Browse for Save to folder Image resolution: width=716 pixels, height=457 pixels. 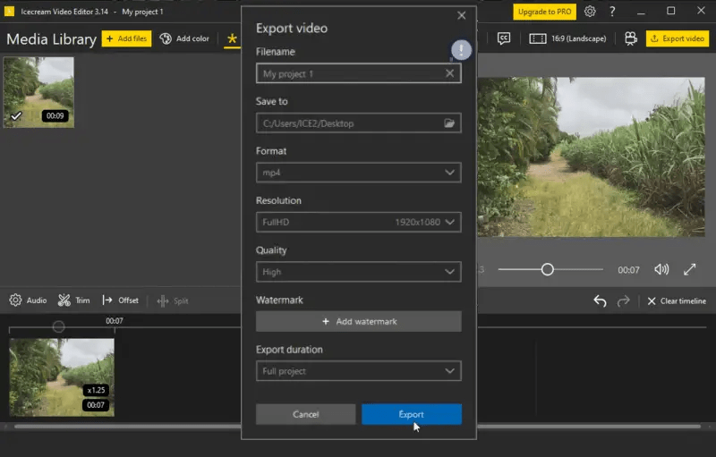click(449, 123)
